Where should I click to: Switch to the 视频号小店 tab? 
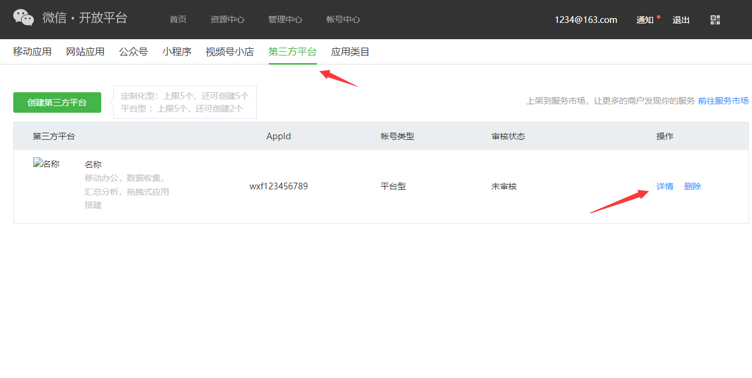point(230,52)
